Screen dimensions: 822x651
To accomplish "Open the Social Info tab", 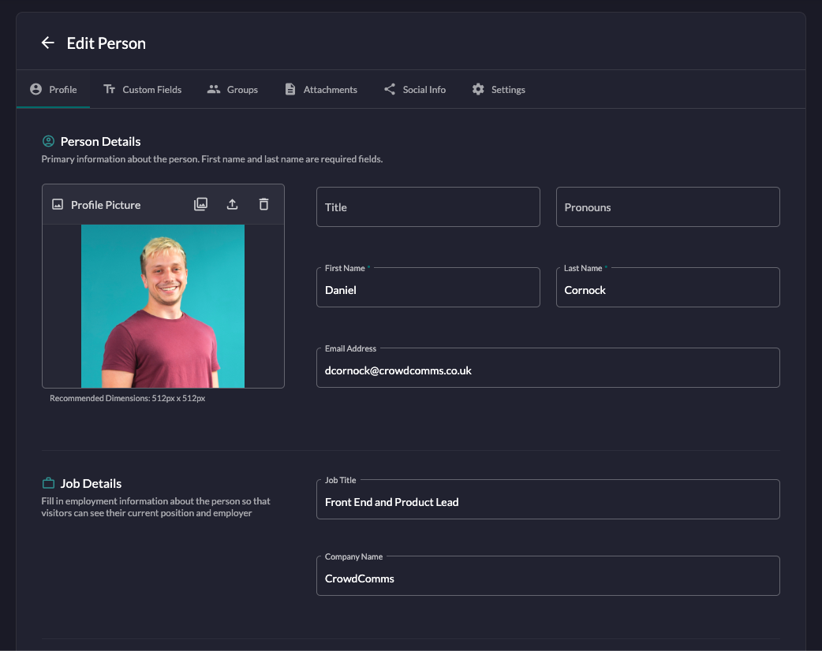I will 414,90.
